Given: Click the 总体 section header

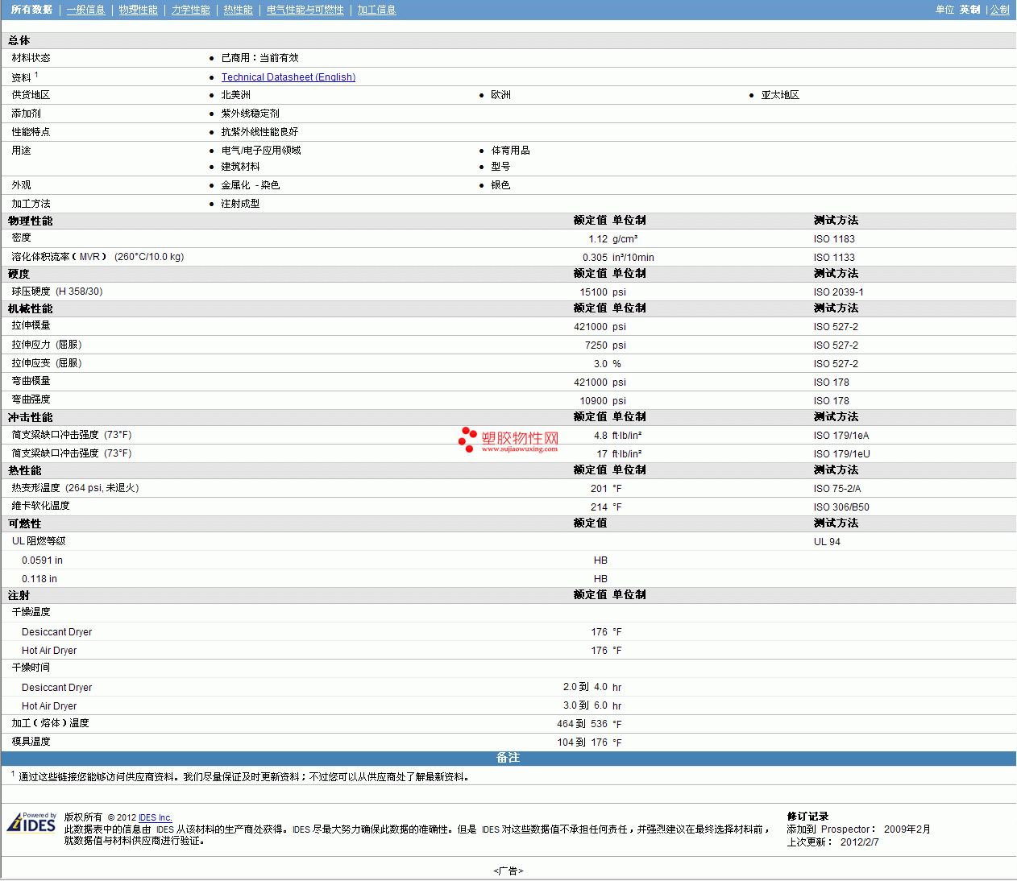Looking at the screenshot, I should (x=19, y=40).
